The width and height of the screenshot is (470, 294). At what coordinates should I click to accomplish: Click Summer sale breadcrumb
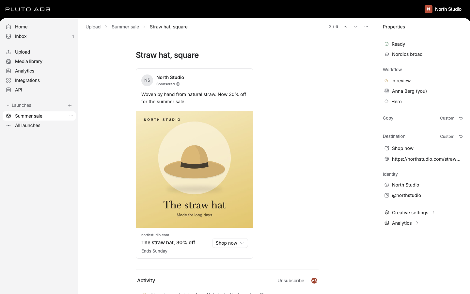point(125,27)
